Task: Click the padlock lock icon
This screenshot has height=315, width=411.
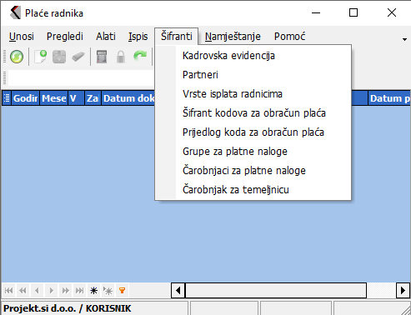Action: (121, 57)
